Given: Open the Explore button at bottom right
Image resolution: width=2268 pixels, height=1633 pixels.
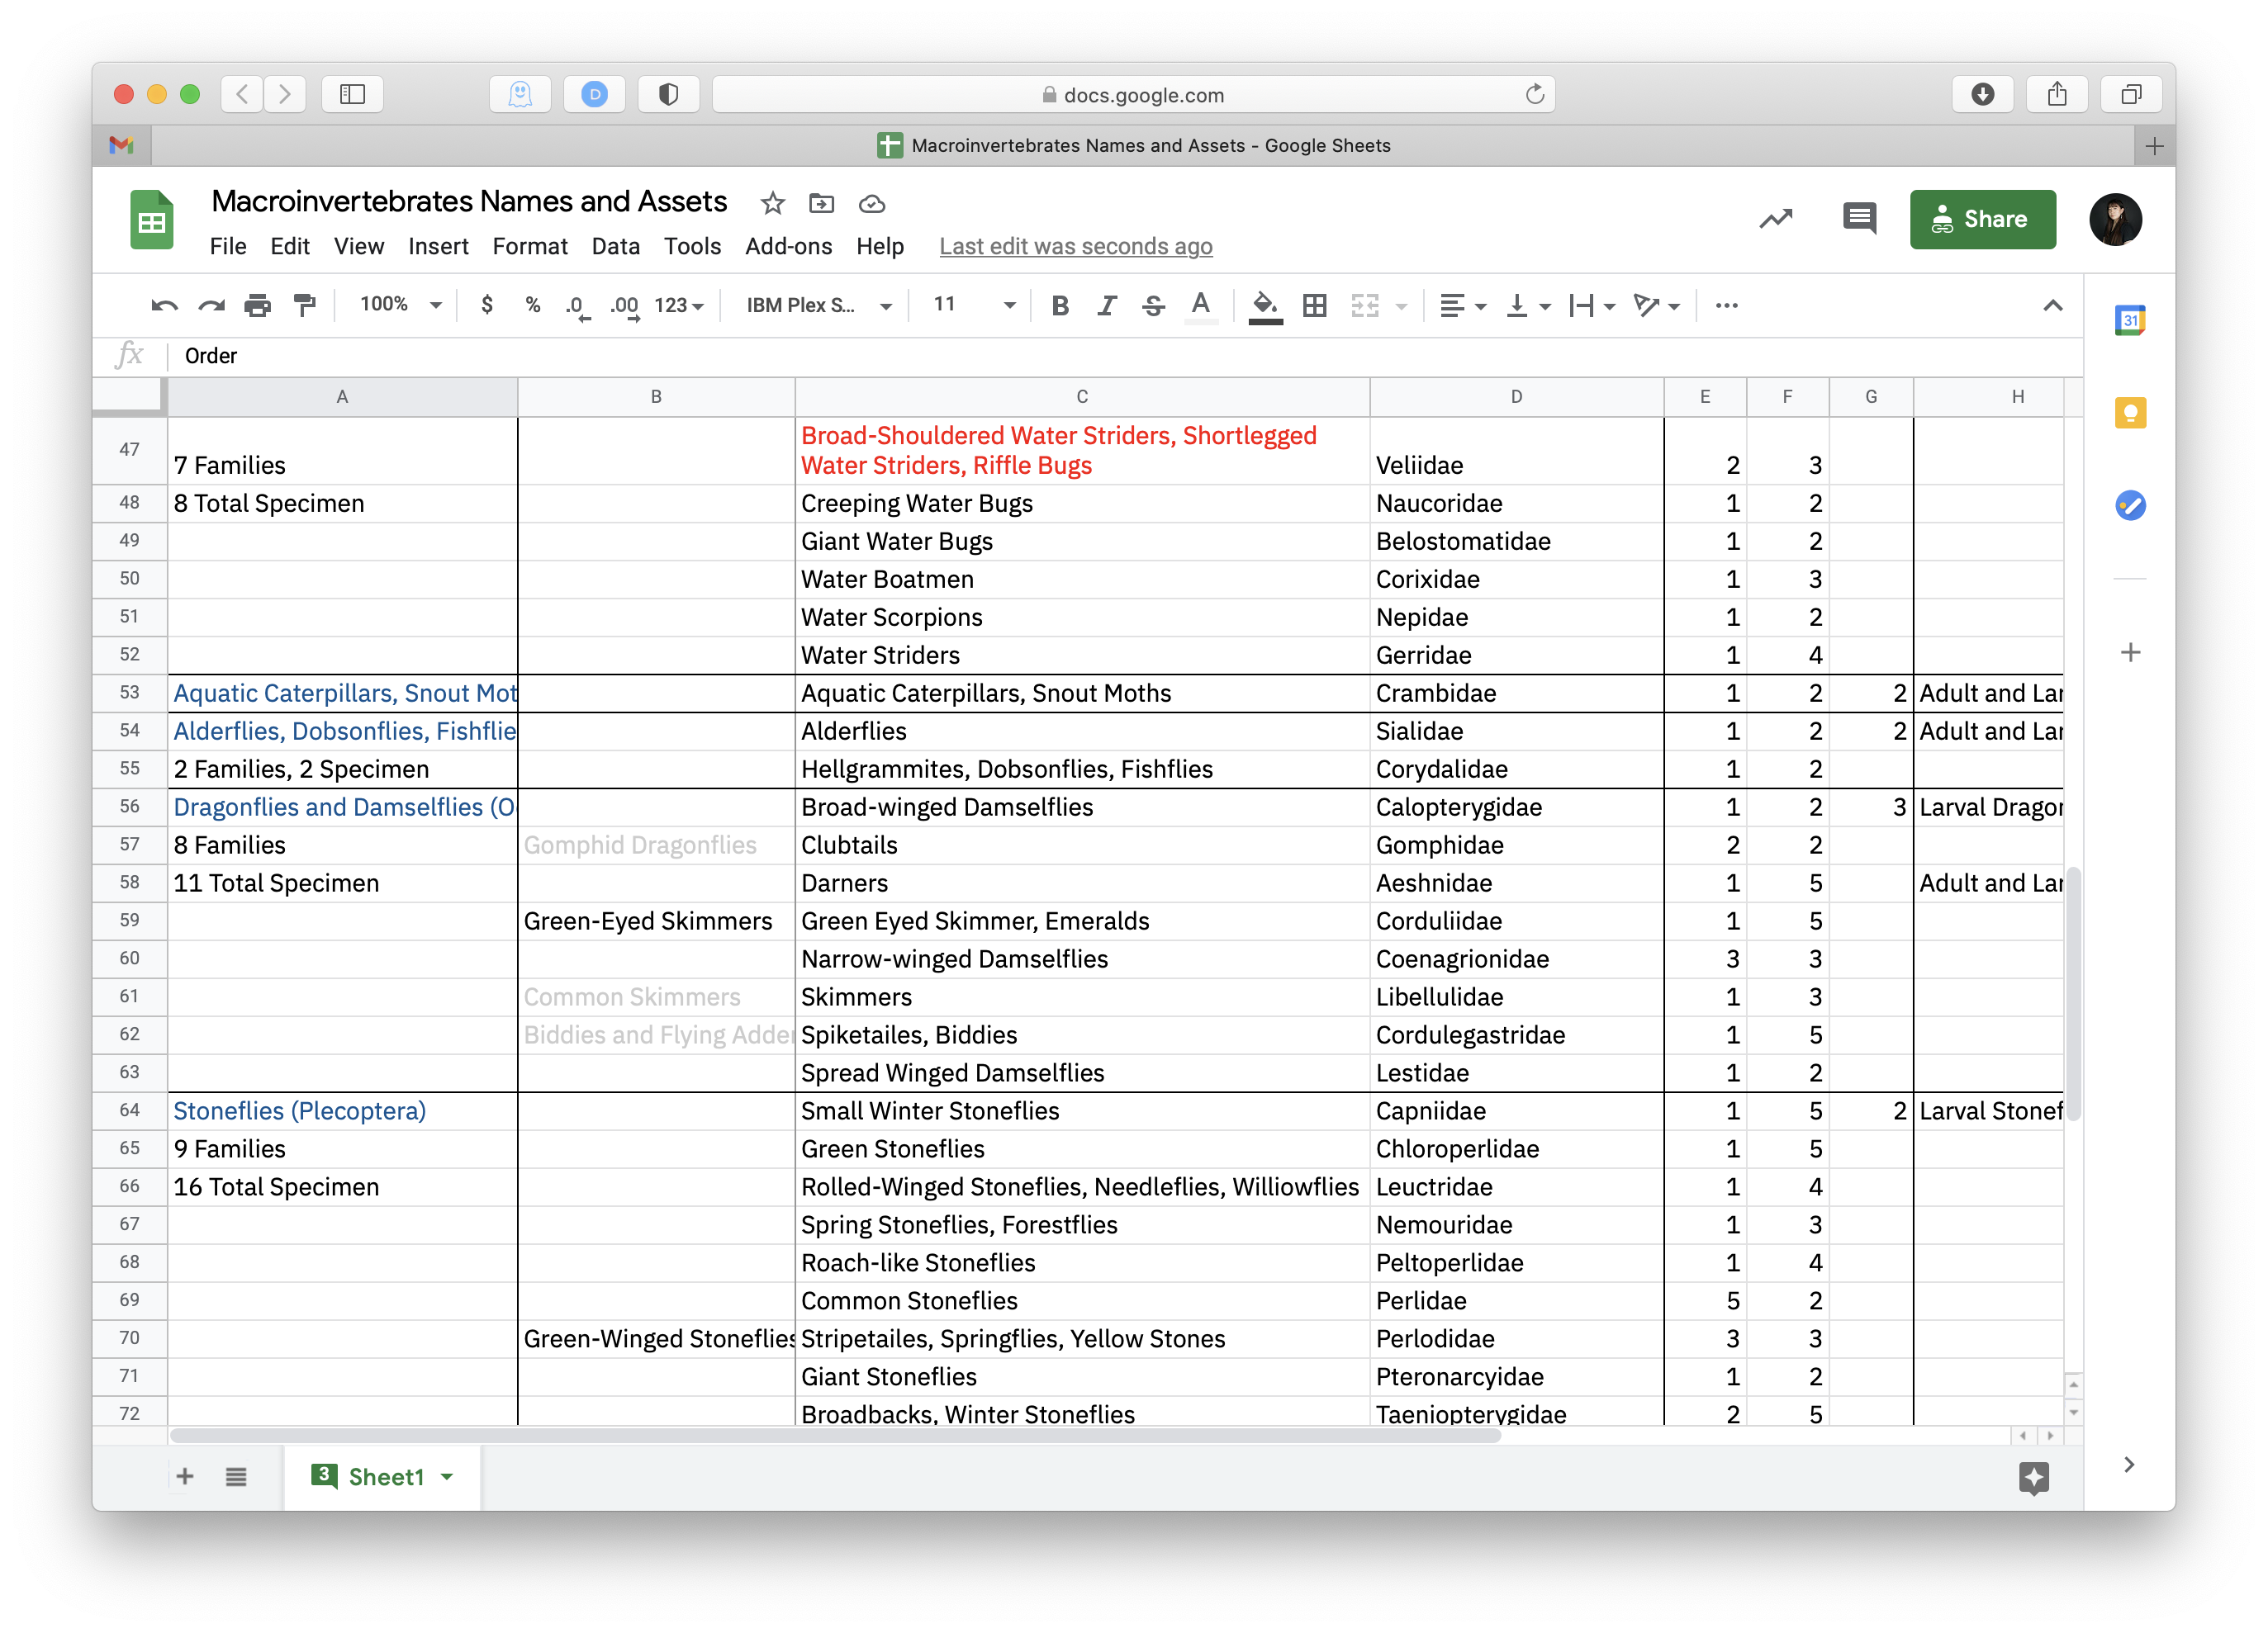Looking at the screenshot, I should pyautogui.click(x=2033, y=1477).
